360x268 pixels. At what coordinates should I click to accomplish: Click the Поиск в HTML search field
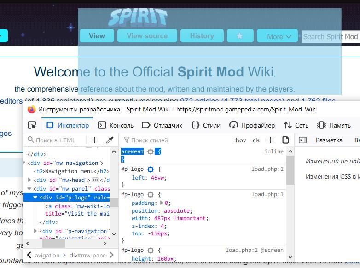56,140
